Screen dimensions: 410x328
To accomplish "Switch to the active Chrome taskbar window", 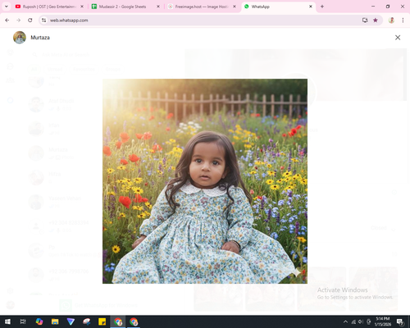I will coord(118,321).
